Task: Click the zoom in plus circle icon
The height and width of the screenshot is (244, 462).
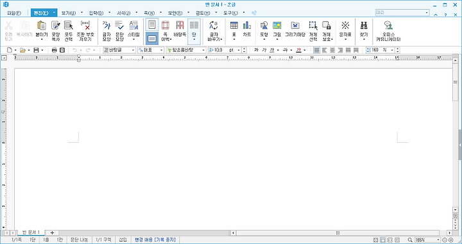Action: pos(451,240)
